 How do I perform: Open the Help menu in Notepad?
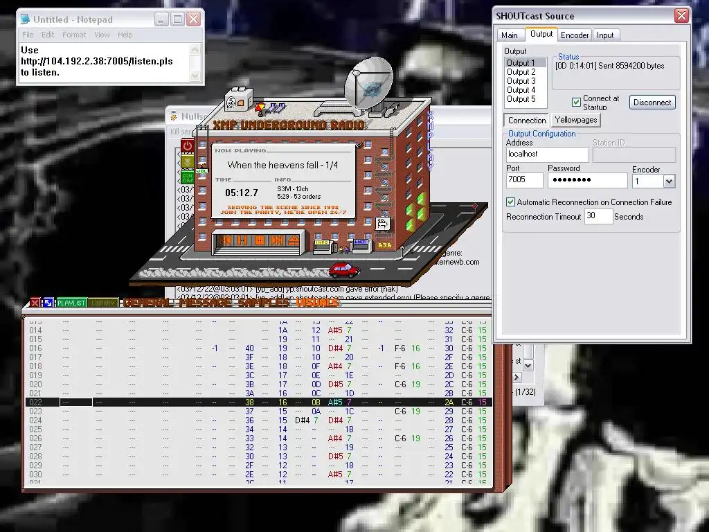pos(125,35)
